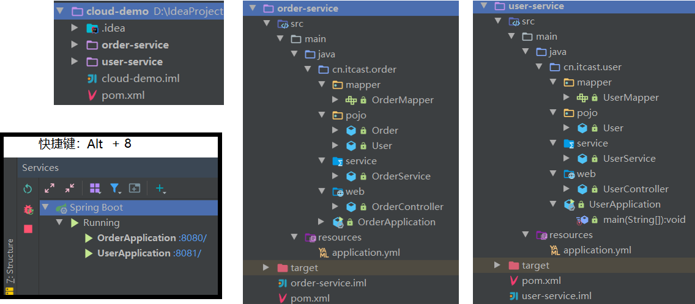
Task: Click the .idea folder icon
Action: click(92, 28)
